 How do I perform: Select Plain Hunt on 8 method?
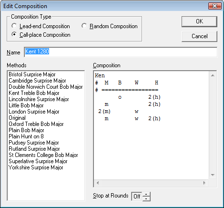click(x=26, y=136)
